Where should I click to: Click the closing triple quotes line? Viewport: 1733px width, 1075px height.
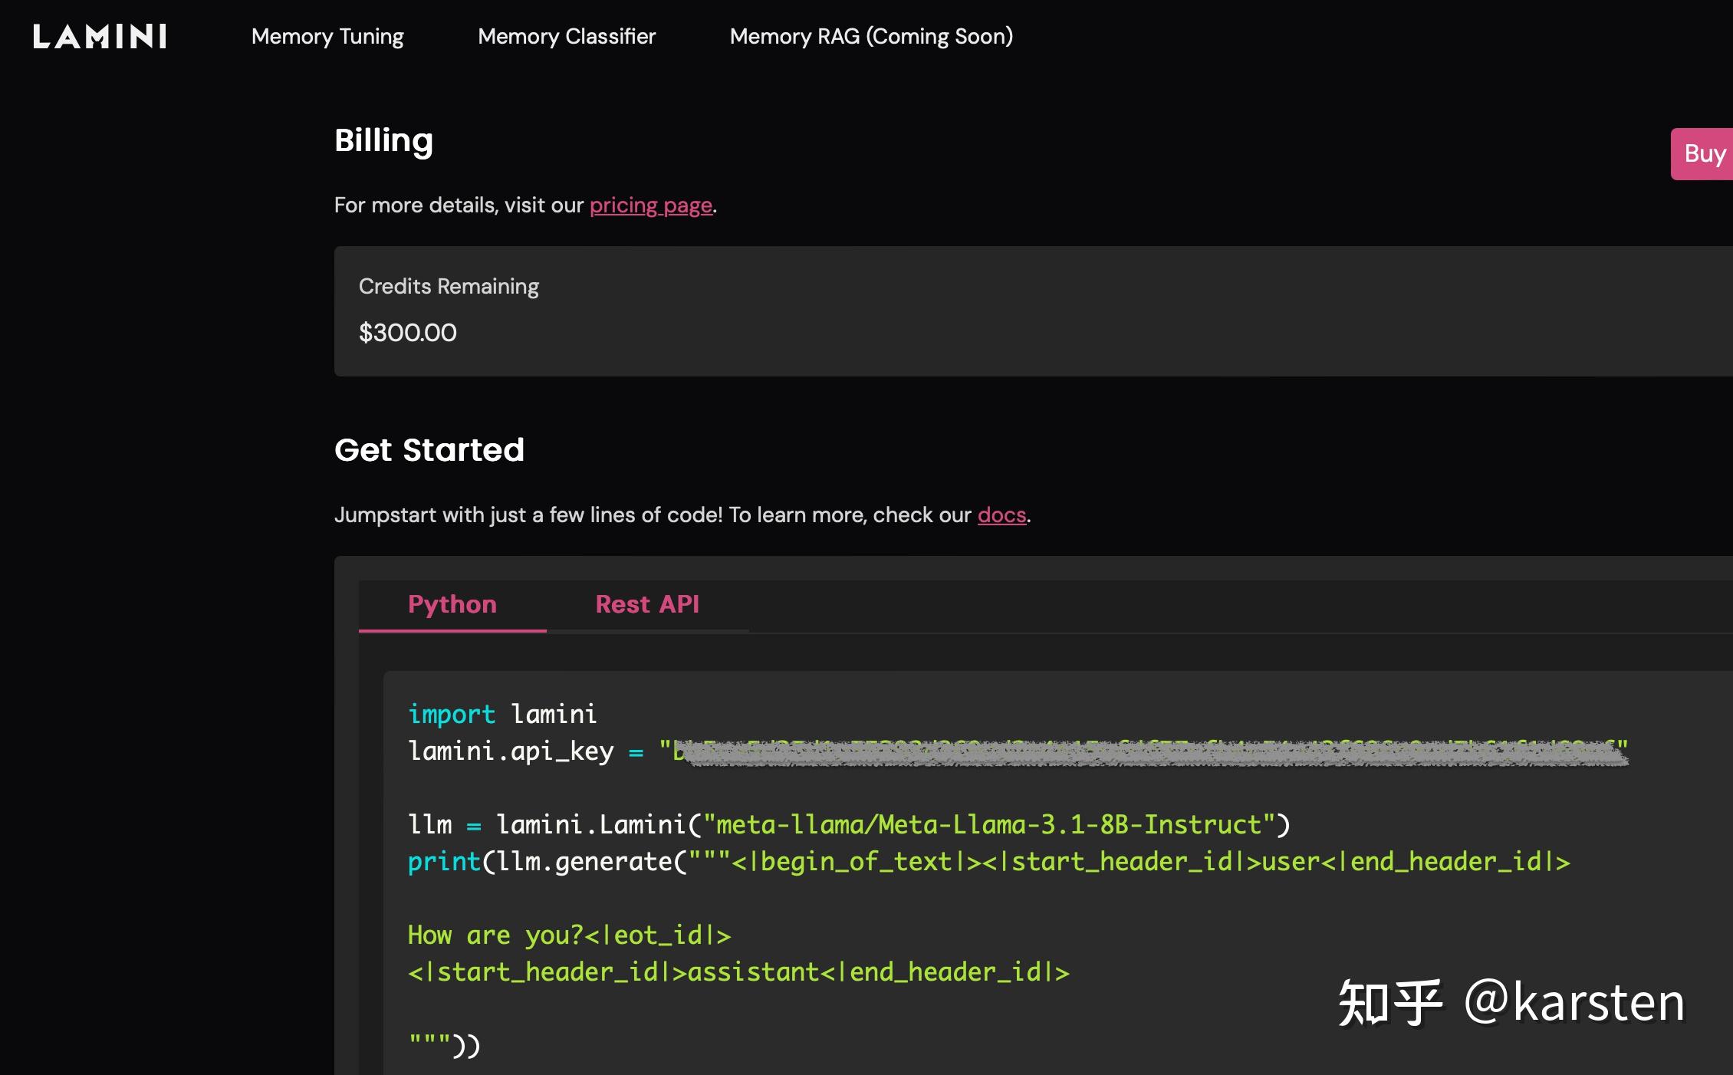click(444, 1046)
